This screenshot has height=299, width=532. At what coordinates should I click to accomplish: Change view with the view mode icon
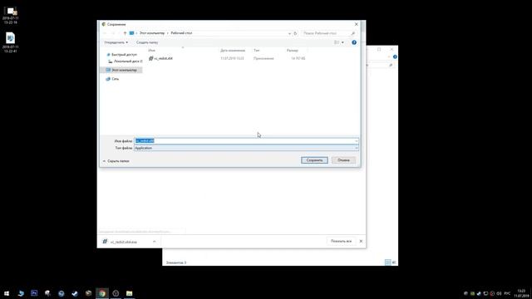(x=337, y=42)
